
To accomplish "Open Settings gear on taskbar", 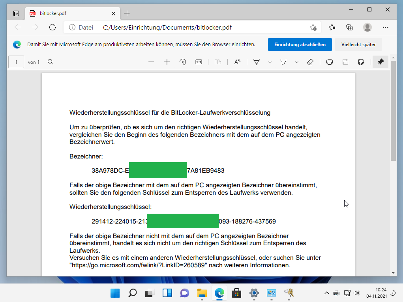I will (x=254, y=293).
